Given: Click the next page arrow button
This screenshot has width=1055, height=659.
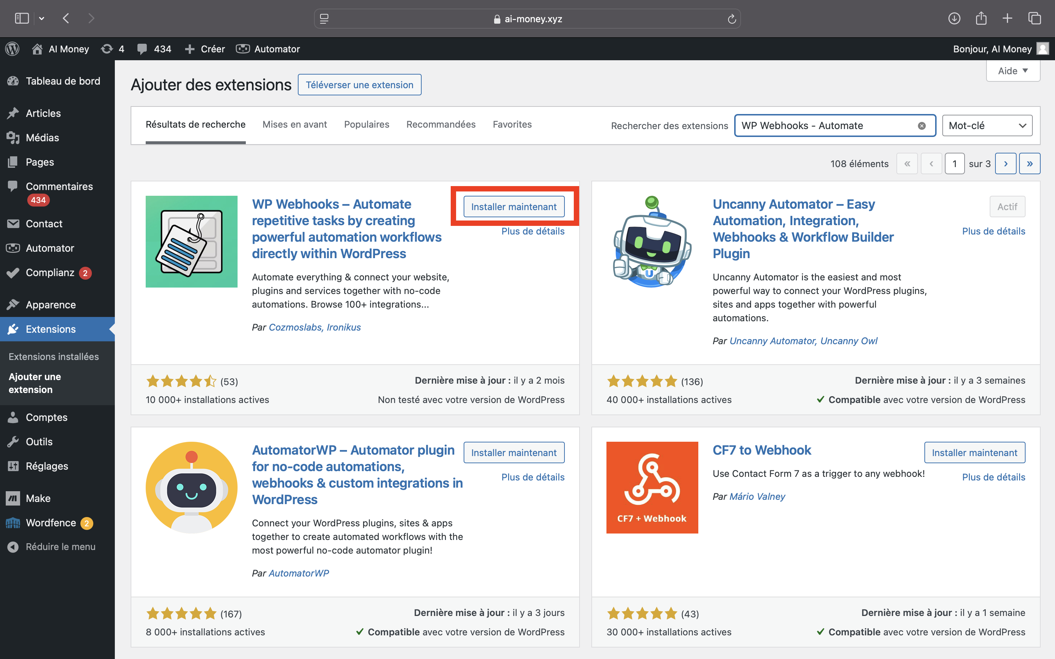Looking at the screenshot, I should tap(1007, 162).
